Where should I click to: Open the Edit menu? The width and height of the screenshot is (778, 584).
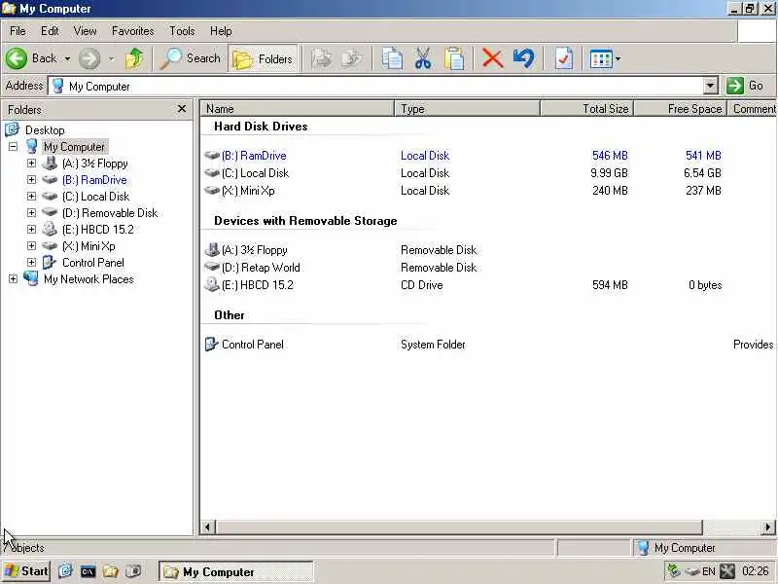click(50, 31)
